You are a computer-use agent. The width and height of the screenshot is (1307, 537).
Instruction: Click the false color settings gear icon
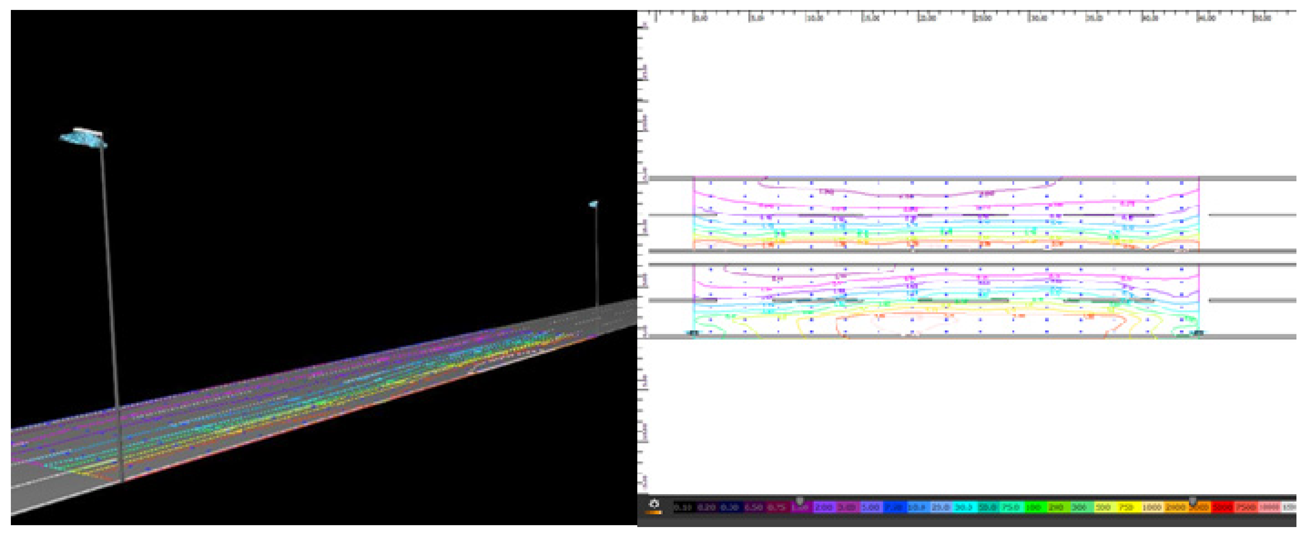(655, 504)
